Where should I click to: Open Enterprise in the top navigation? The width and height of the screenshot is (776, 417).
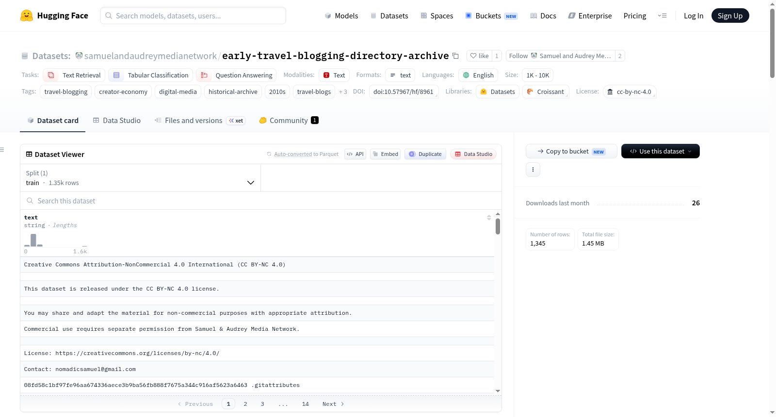click(590, 15)
